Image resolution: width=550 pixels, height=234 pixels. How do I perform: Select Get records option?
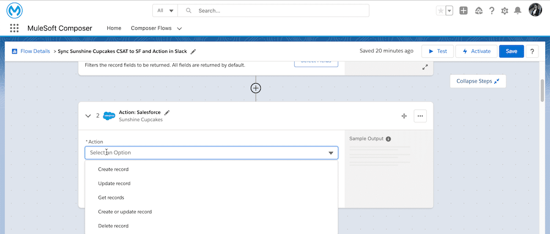[212, 198]
